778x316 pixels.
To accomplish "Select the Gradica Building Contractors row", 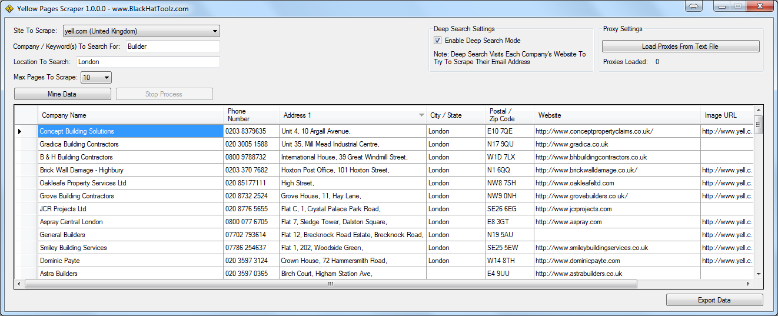I will pyautogui.click(x=129, y=144).
